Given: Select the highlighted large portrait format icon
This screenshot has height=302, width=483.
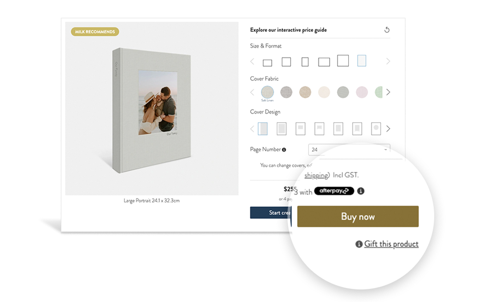Looking at the screenshot, I should 362,61.
